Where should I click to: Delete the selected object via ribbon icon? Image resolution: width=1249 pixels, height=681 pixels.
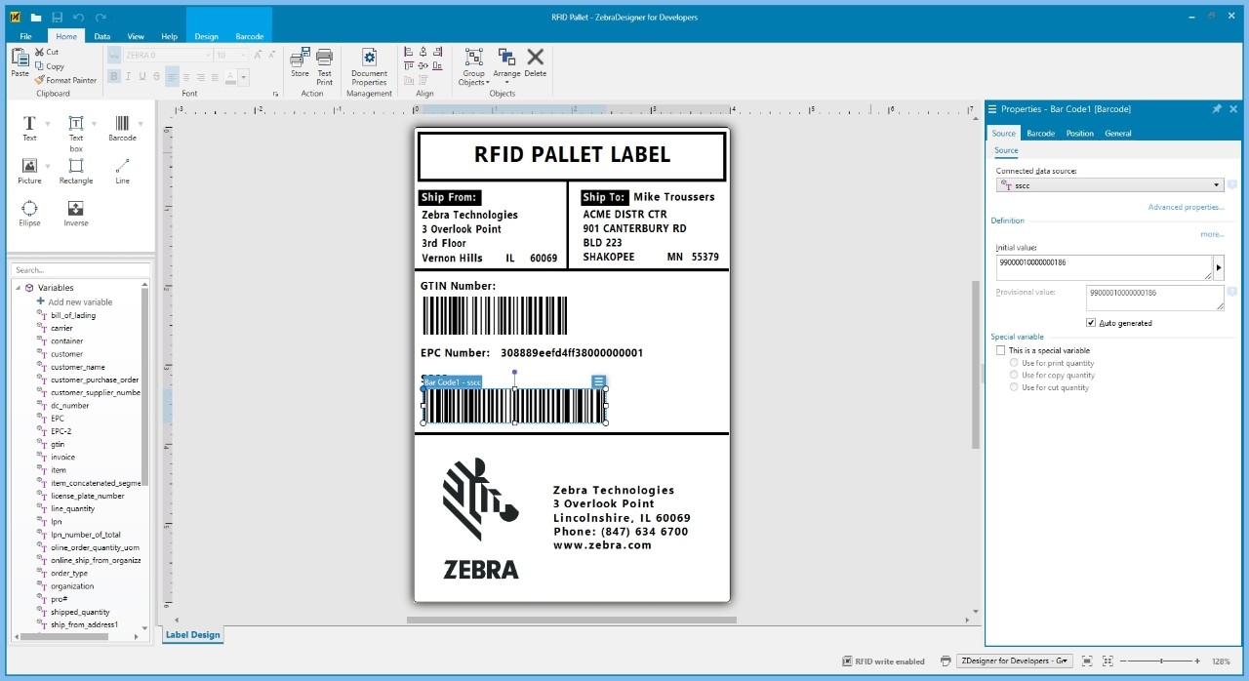[535, 60]
